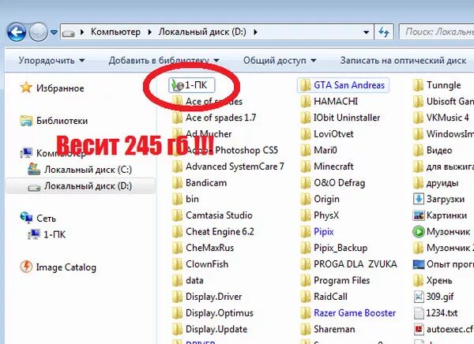Expand the address bar previous locations dropdown
This screenshot has width=474, height=344.
pos(366,32)
